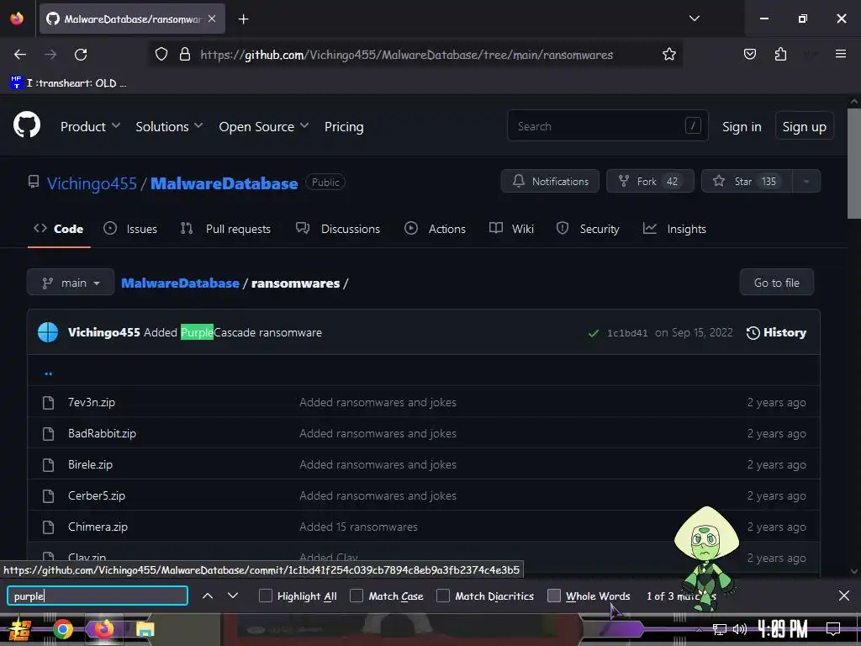Viewport: 861px width, 646px height.
Task: Go back with the browser back arrow
Action: pos(20,55)
